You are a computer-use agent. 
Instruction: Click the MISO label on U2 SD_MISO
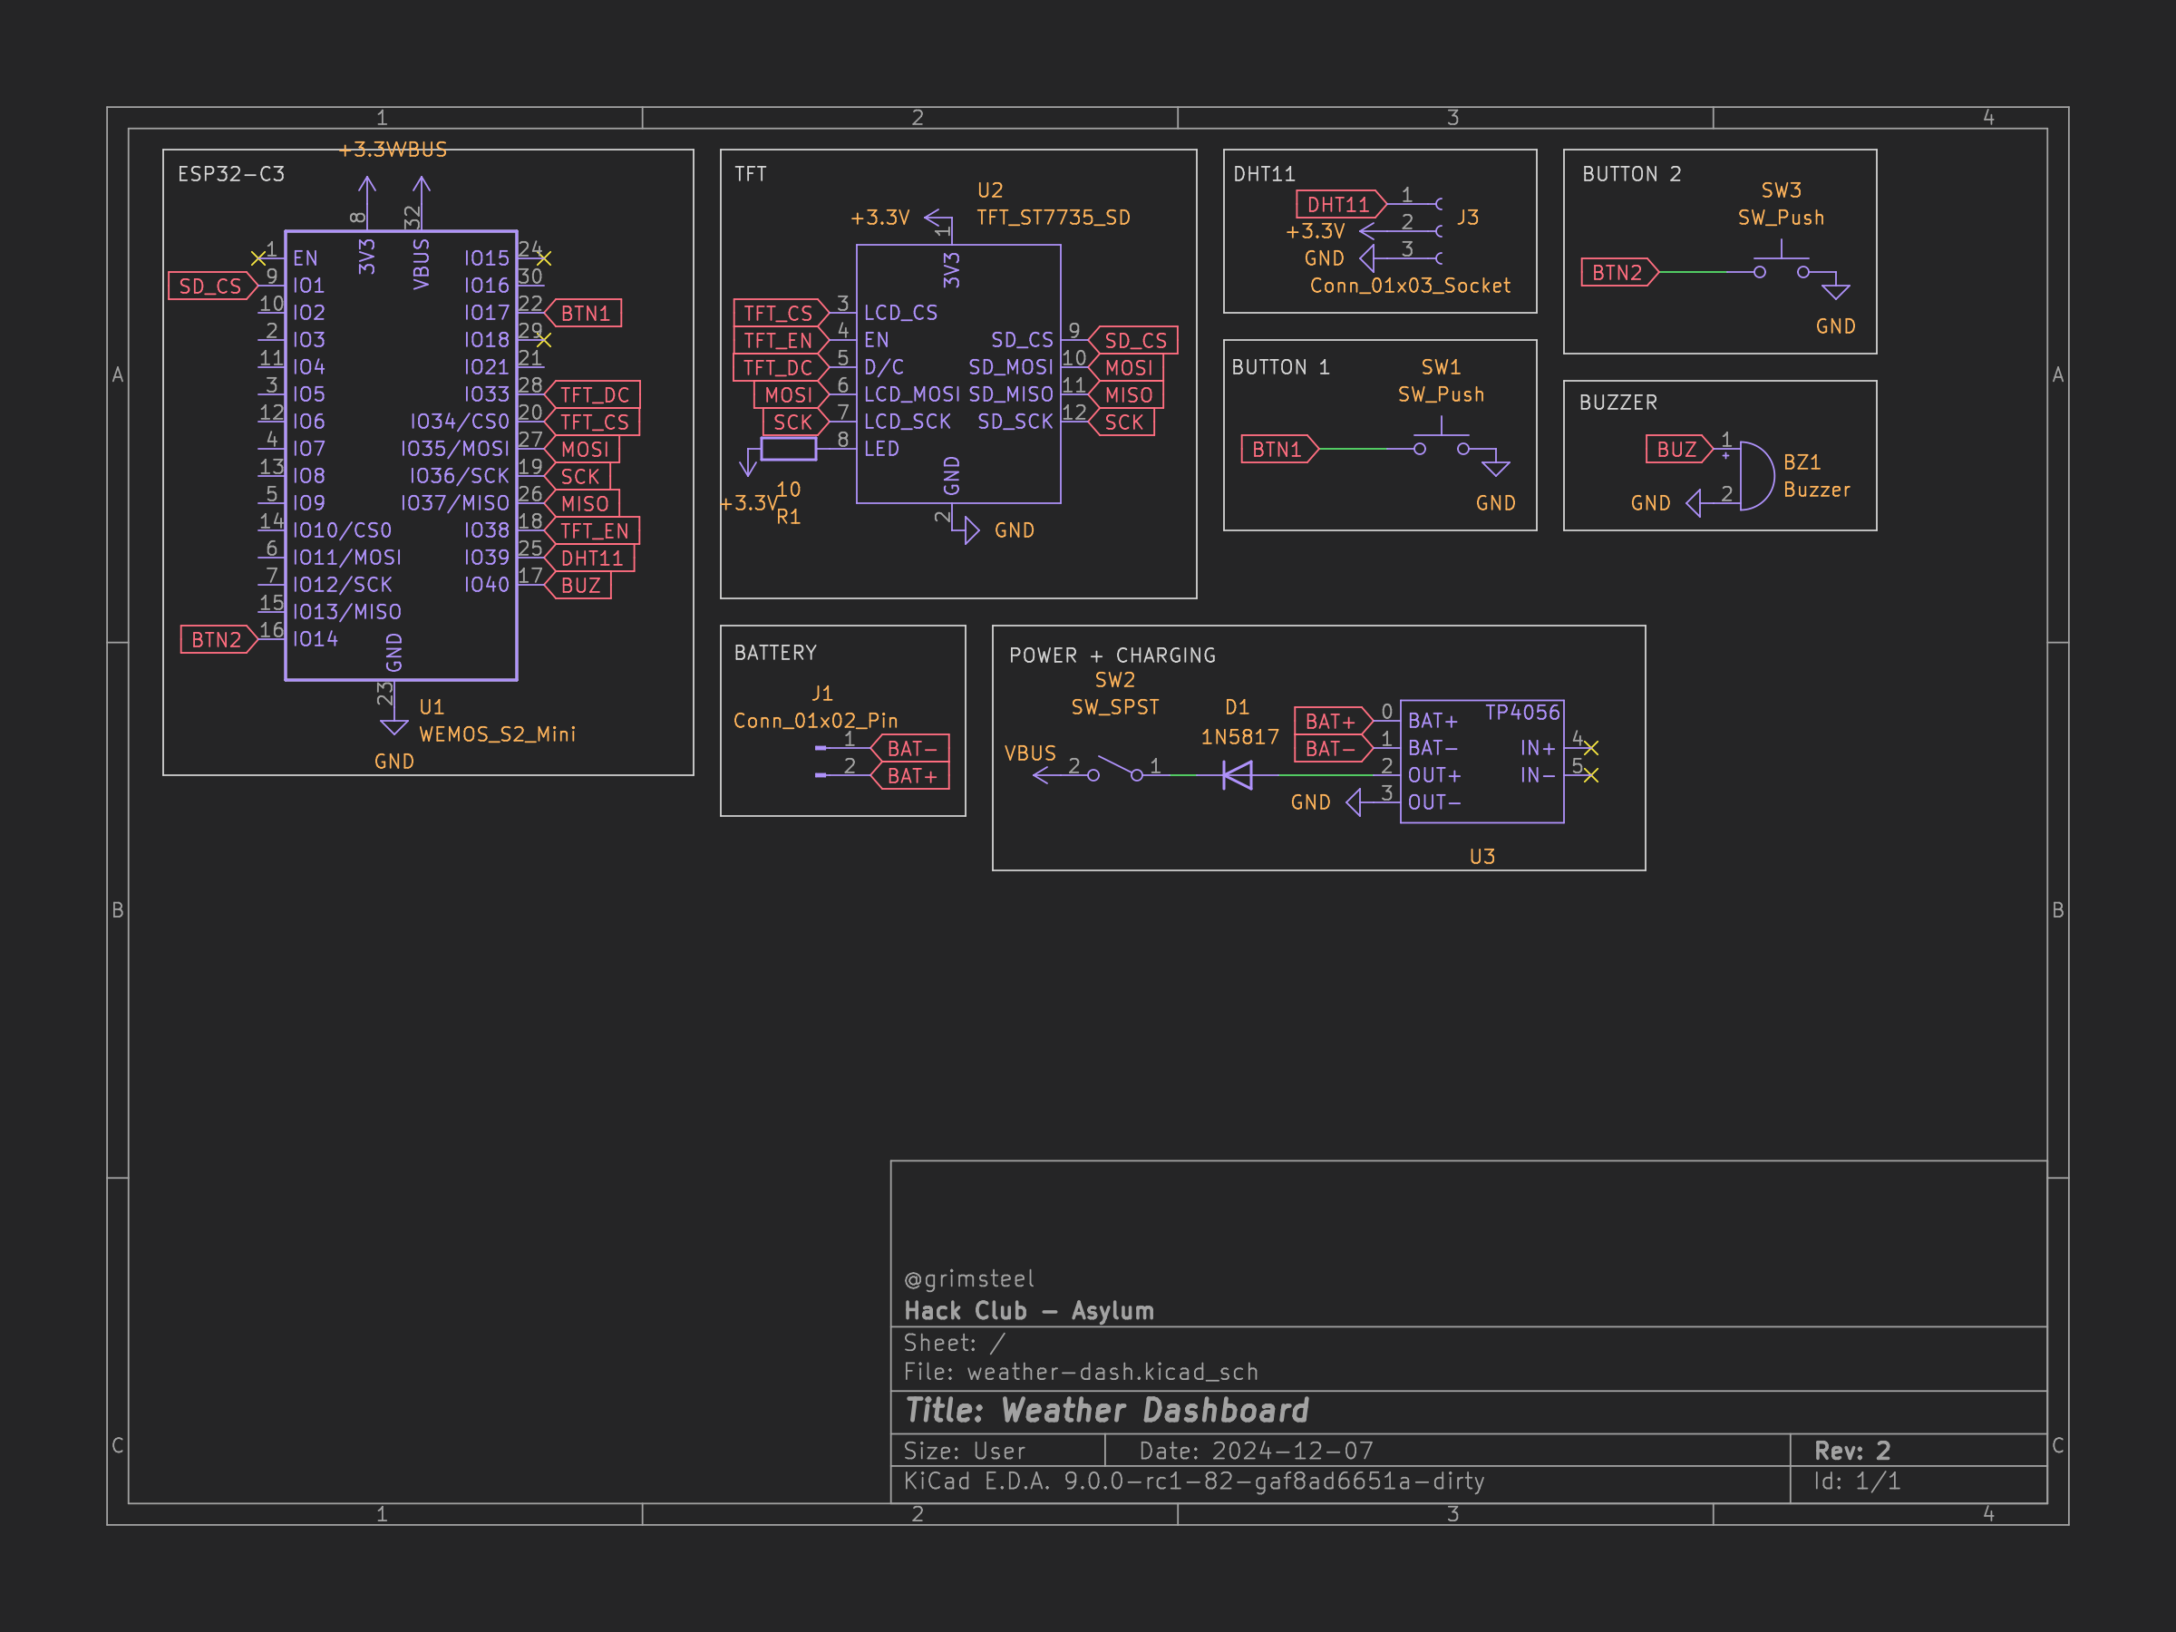1125,395
